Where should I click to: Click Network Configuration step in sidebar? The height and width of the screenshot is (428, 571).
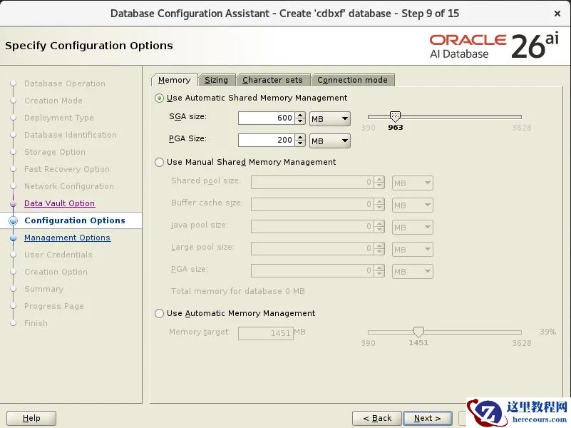tap(69, 186)
